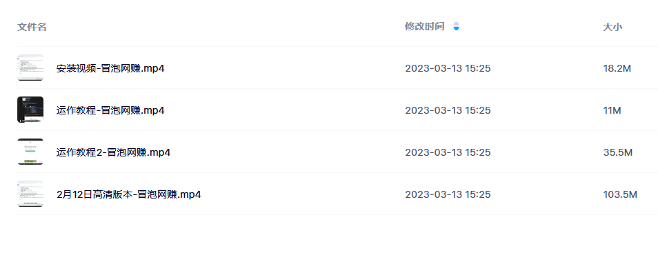
Task: Click the modified date of 运作教程-冒泡网赚 file
Action: pyautogui.click(x=448, y=110)
